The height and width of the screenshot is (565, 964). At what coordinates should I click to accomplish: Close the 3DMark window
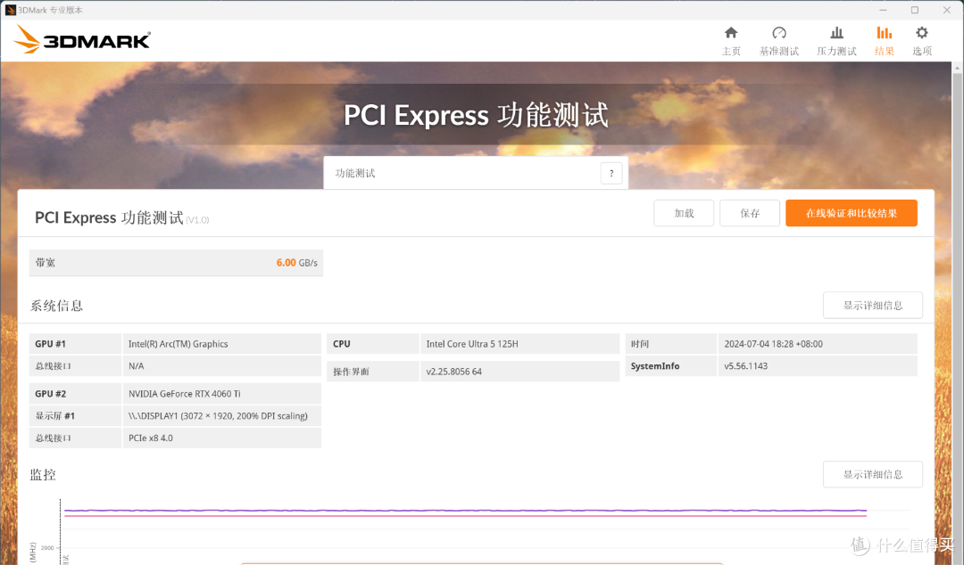pos(947,10)
